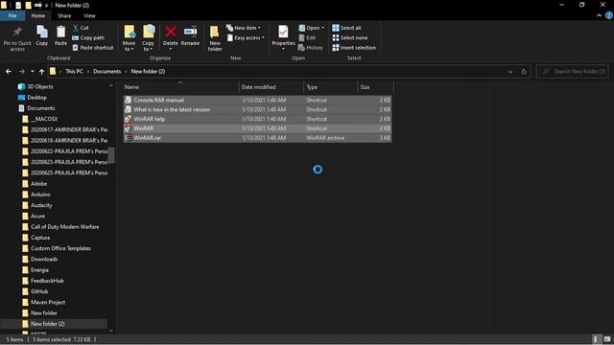Click Paste shortcut in ribbon
Viewport: 614px width, 345px height.
pyautogui.click(x=93, y=47)
